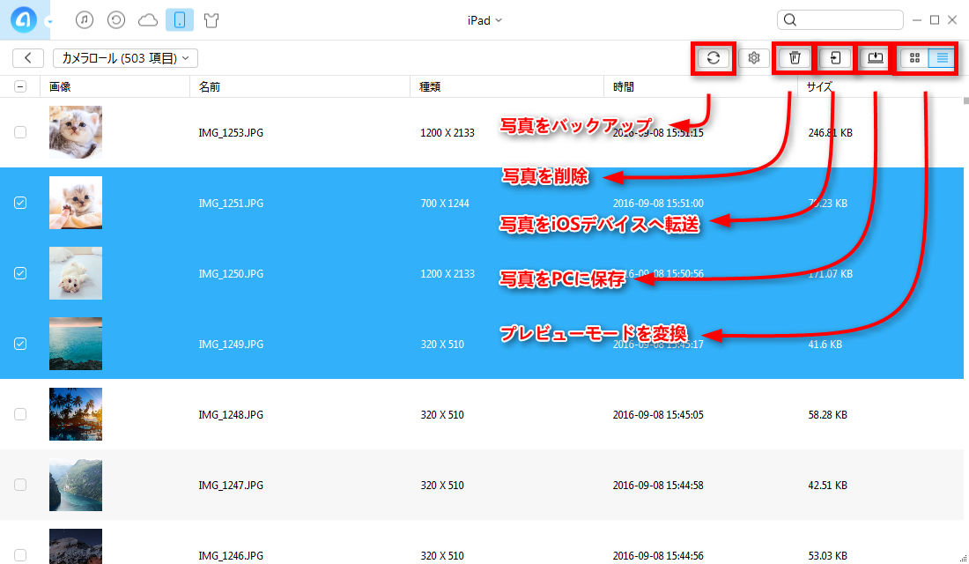Sort by the 名前 column header

[x=300, y=86]
